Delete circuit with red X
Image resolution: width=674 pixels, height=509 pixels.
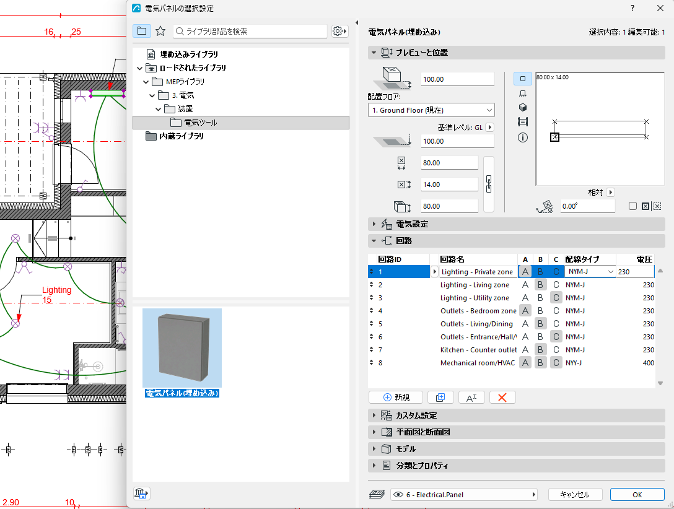(502, 398)
